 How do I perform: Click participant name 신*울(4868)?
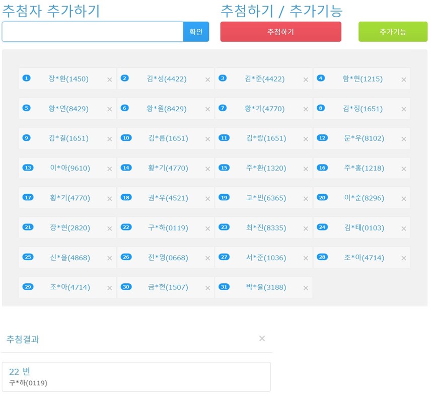coord(70,258)
